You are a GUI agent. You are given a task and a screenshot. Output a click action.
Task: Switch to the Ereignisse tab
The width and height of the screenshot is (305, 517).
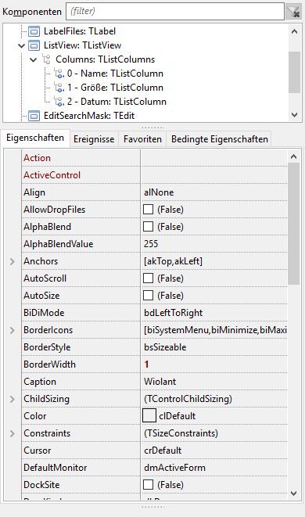[94, 139]
